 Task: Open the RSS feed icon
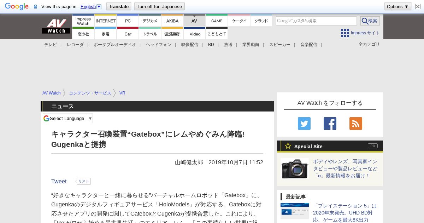point(356,124)
